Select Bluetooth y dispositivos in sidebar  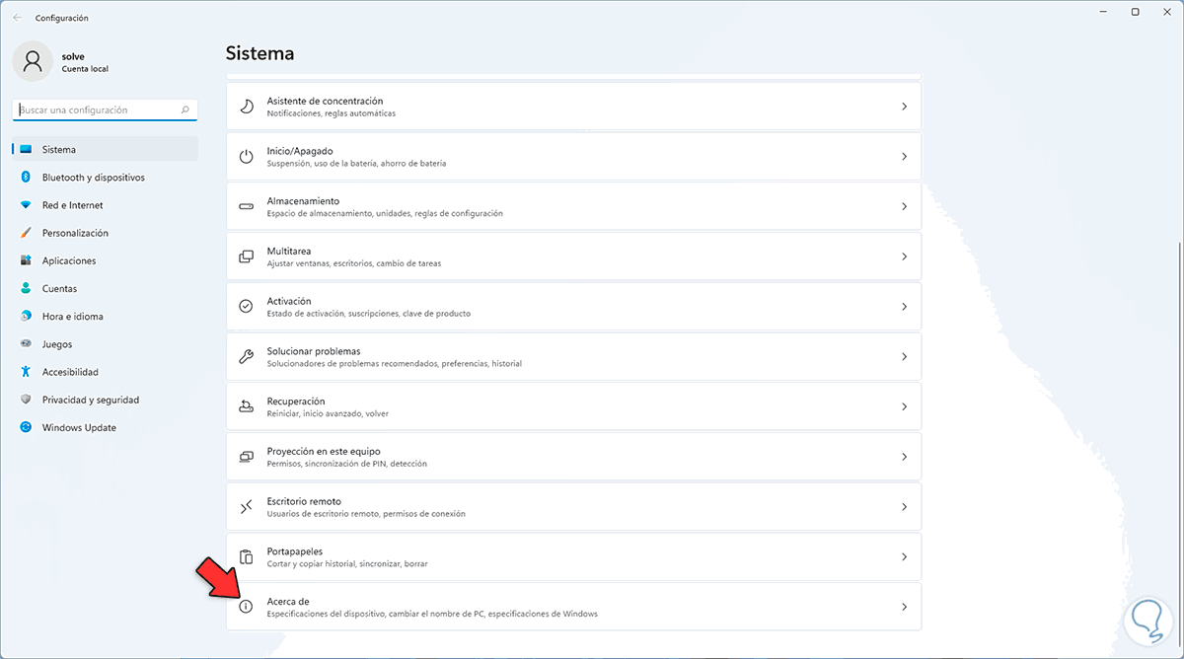click(93, 178)
